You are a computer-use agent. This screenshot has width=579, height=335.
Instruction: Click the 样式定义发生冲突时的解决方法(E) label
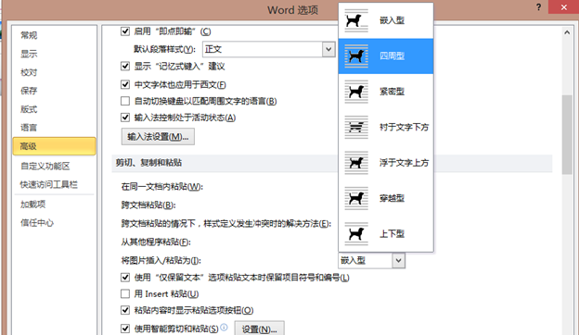point(267,223)
